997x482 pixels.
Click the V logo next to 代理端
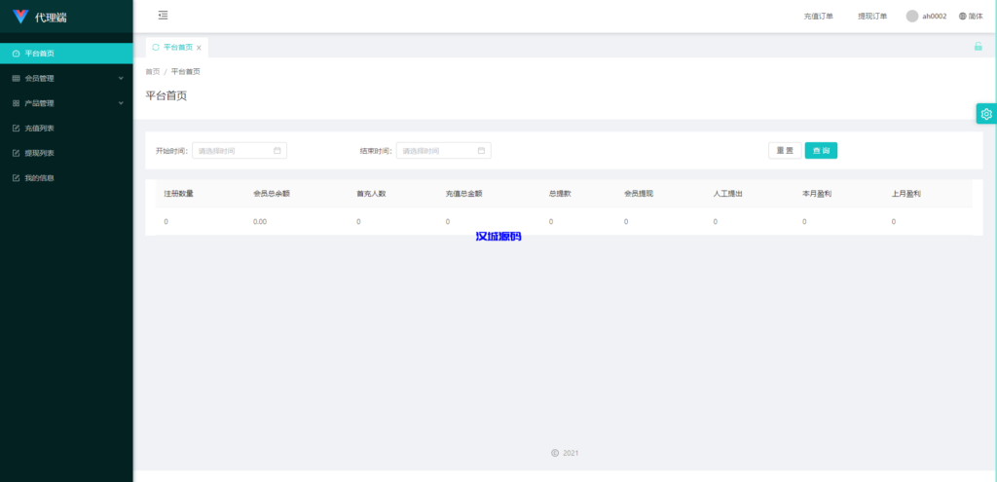click(20, 18)
